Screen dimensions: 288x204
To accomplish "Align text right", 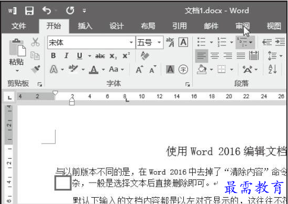I will (228, 56).
